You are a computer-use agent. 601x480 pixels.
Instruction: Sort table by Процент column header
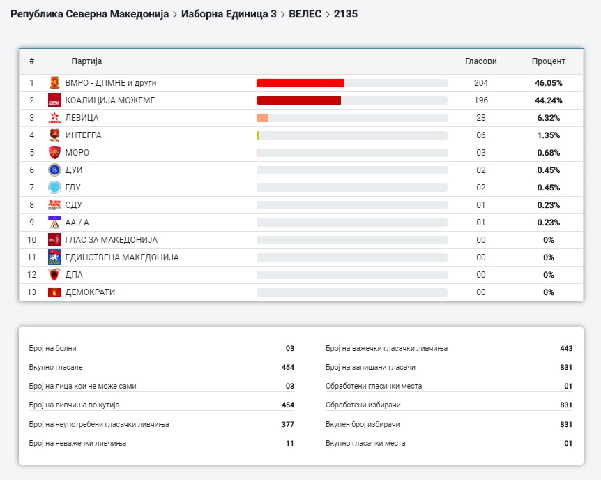(x=548, y=61)
